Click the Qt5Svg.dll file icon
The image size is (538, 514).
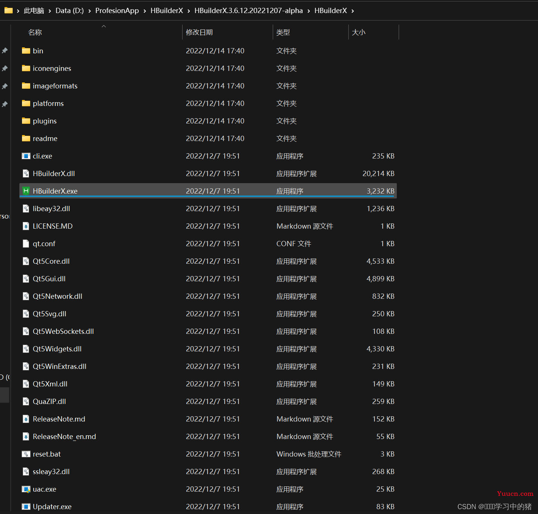click(x=26, y=314)
